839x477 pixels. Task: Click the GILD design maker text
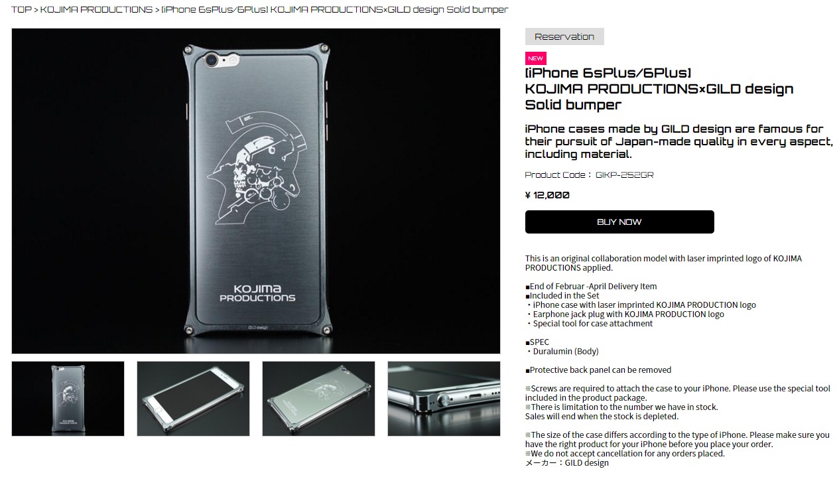587,463
